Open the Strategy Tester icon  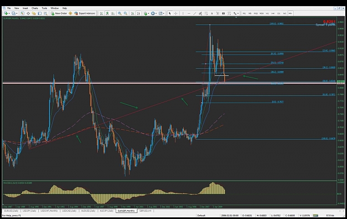(46, 13)
